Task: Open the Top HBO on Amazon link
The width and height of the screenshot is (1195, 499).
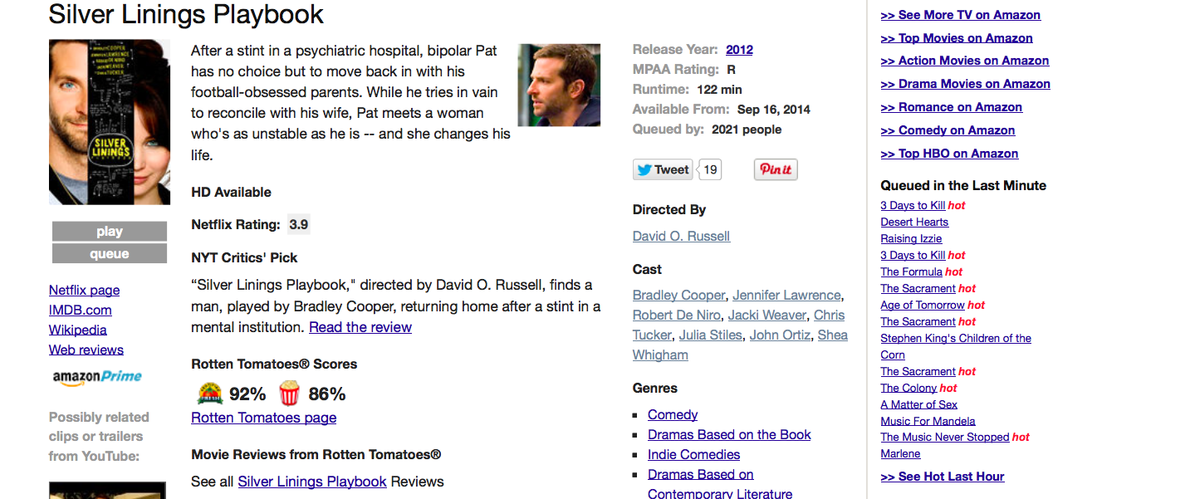Action: 949,154
